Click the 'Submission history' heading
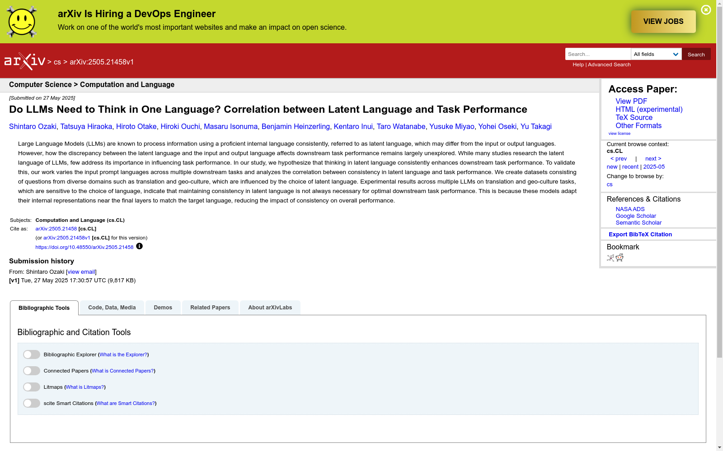This screenshot has height=451, width=723. click(42, 261)
